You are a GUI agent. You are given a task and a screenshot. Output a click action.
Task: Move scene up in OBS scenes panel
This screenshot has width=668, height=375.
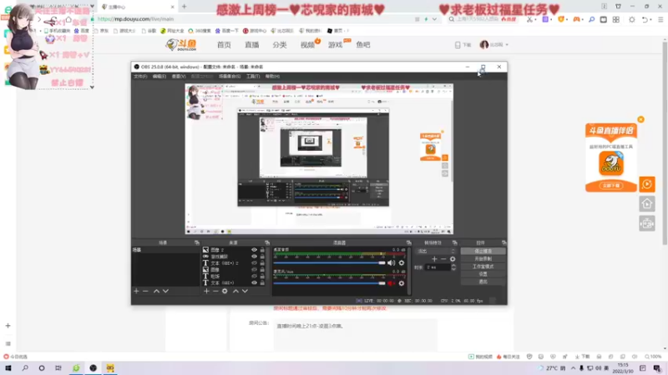[156, 291]
